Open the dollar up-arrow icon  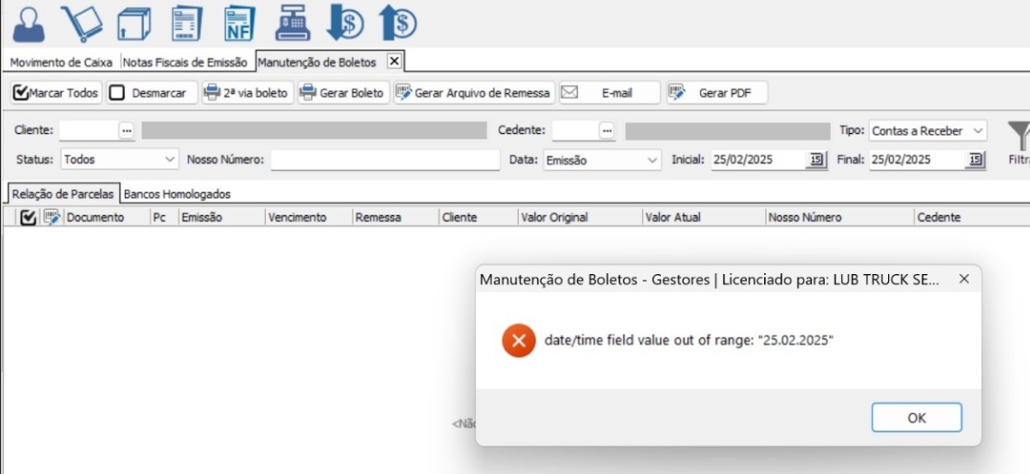[396, 24]
